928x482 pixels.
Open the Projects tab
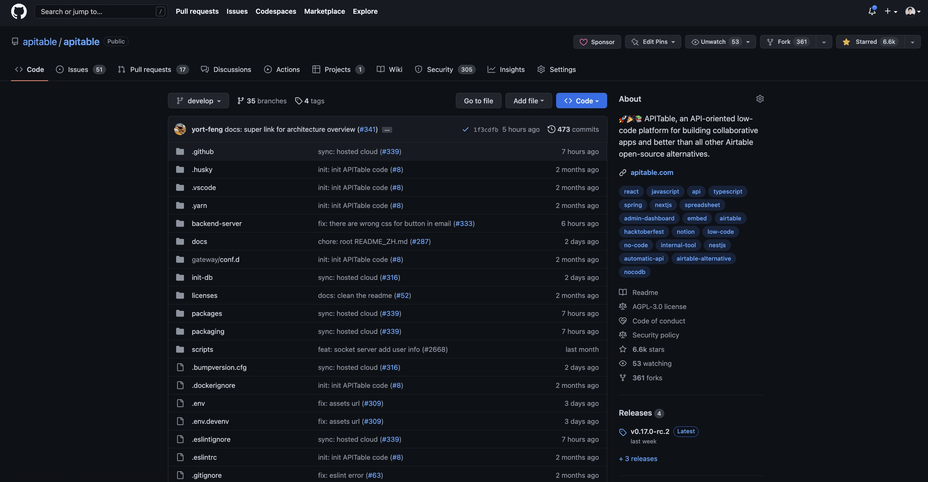coord(338,70)
